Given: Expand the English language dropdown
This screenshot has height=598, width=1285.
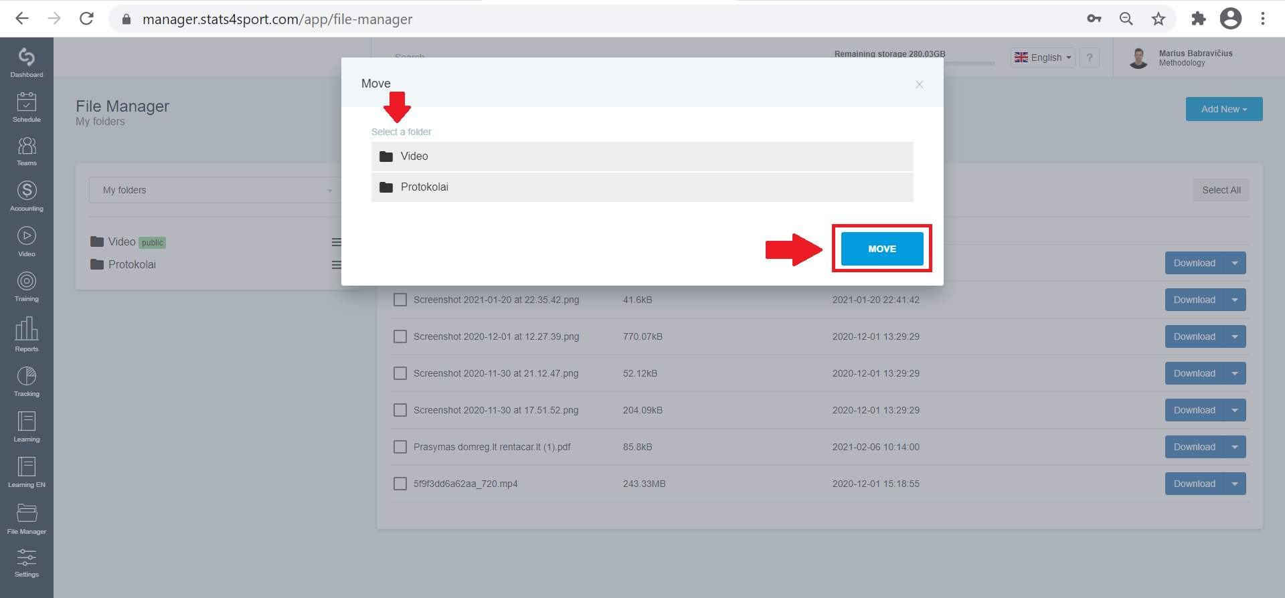Looking at the screenshot, I should (x=1043, y=58).
